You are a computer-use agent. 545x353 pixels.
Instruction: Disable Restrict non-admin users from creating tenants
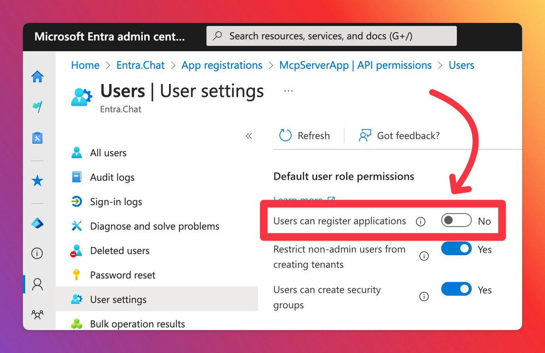coord(456,249)
